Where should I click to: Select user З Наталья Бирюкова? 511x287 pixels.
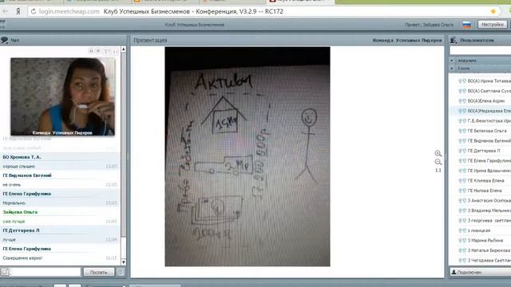pos(489,250)
